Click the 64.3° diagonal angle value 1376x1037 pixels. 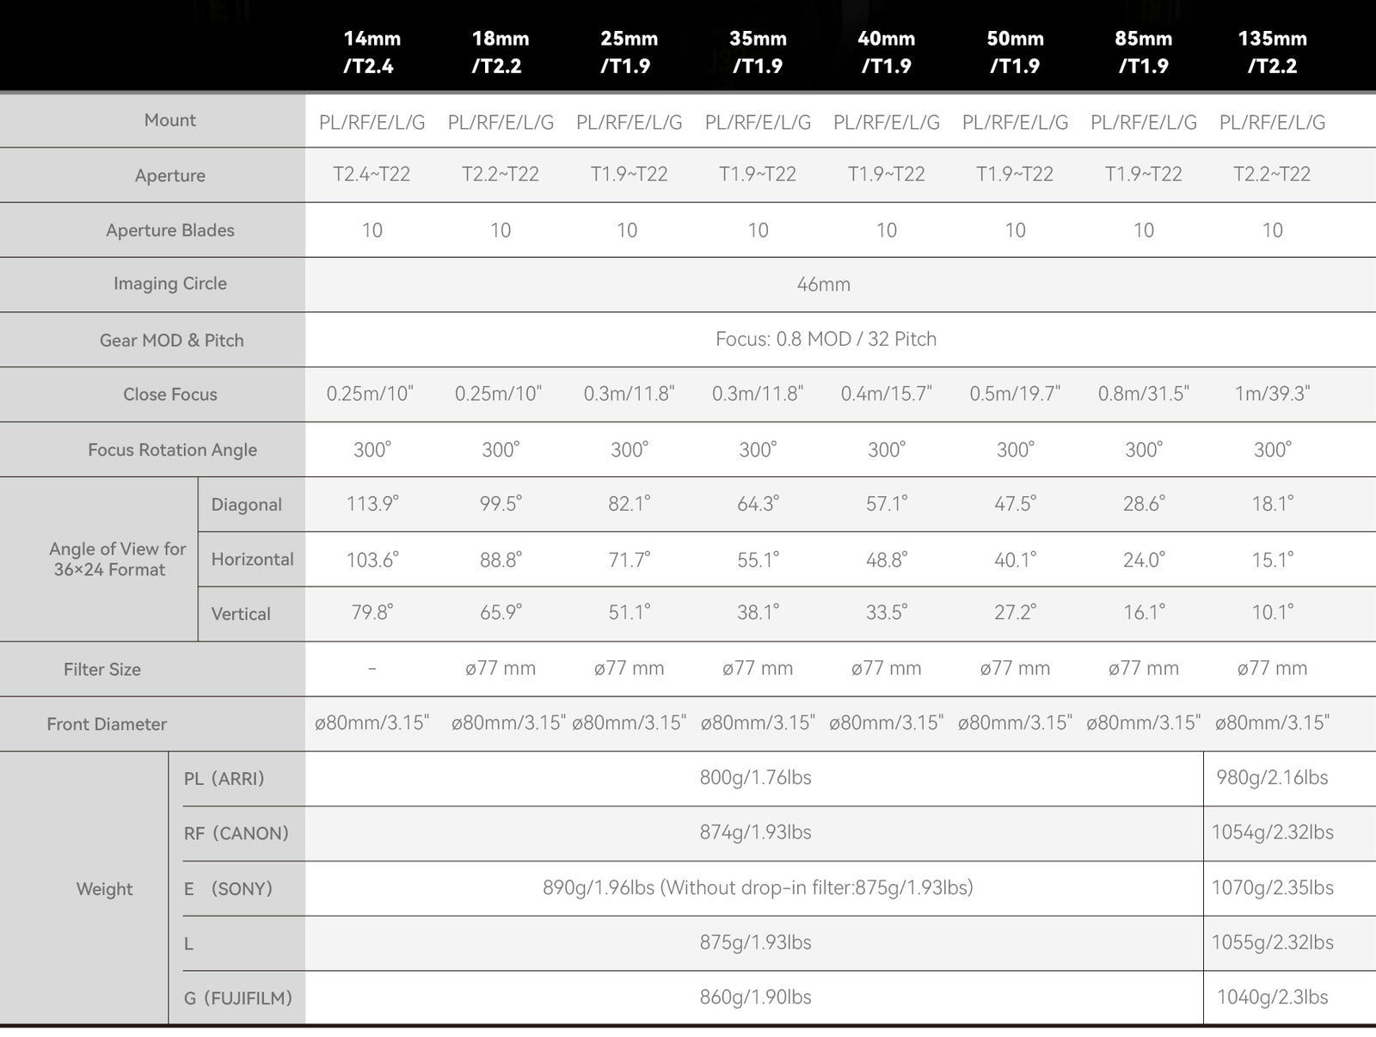(x=758, y=504)
